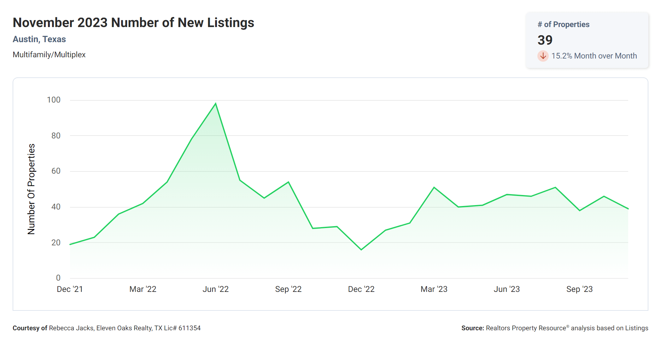
Task: Click the "Mar '23" x-axis label
Action: (434, 289)
